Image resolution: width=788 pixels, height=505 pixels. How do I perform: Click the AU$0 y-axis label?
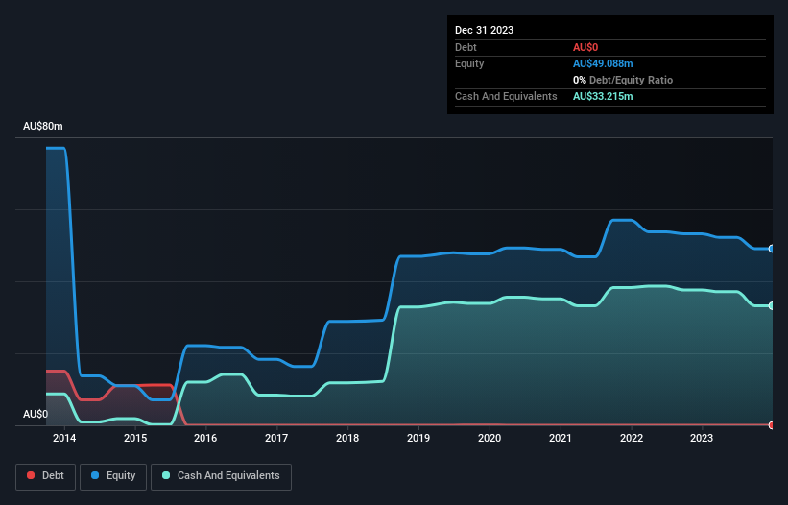tap(36, 414)
